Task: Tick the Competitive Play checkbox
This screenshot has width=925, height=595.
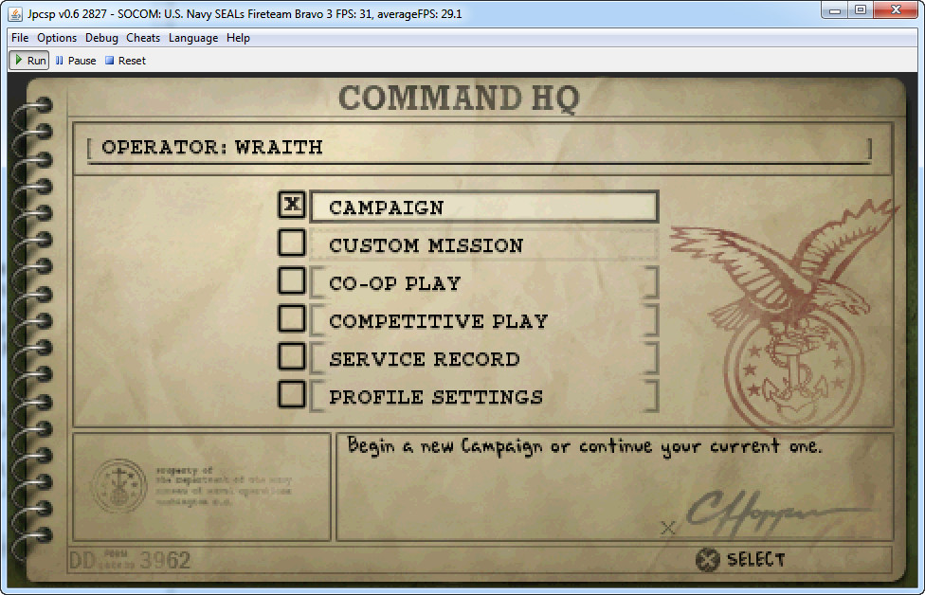Action: [292, 319]
